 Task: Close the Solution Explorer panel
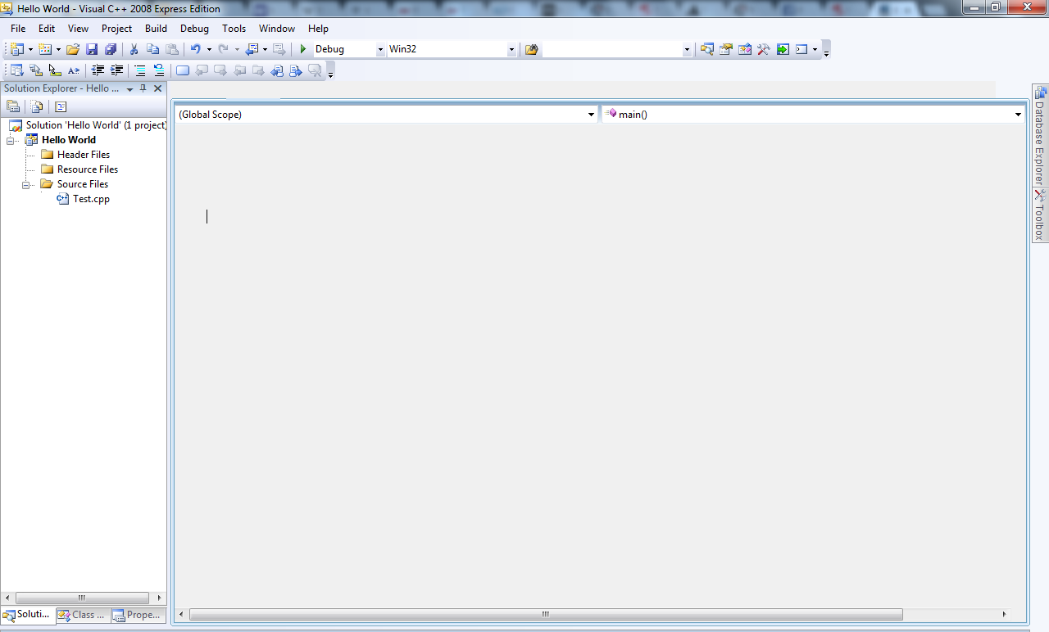click(158, 88)
